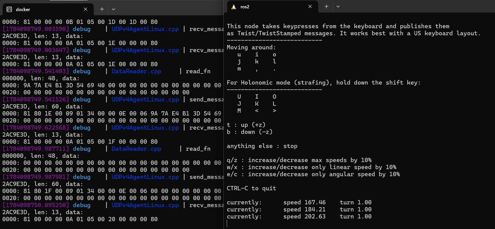Image resolution: width=495 pixels, height=229 pixels.
Task: Click timestamp [1784098749.987711] in docker log
Action: [x=36, y=149]
